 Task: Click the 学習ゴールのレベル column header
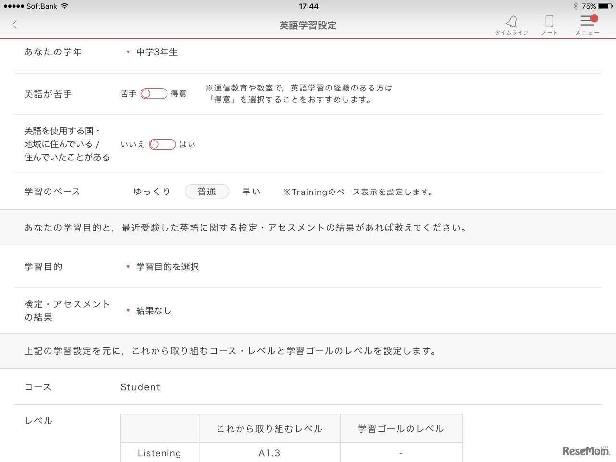click(x=401, y=428)
